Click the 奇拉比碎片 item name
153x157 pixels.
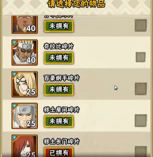click(58, 46)
